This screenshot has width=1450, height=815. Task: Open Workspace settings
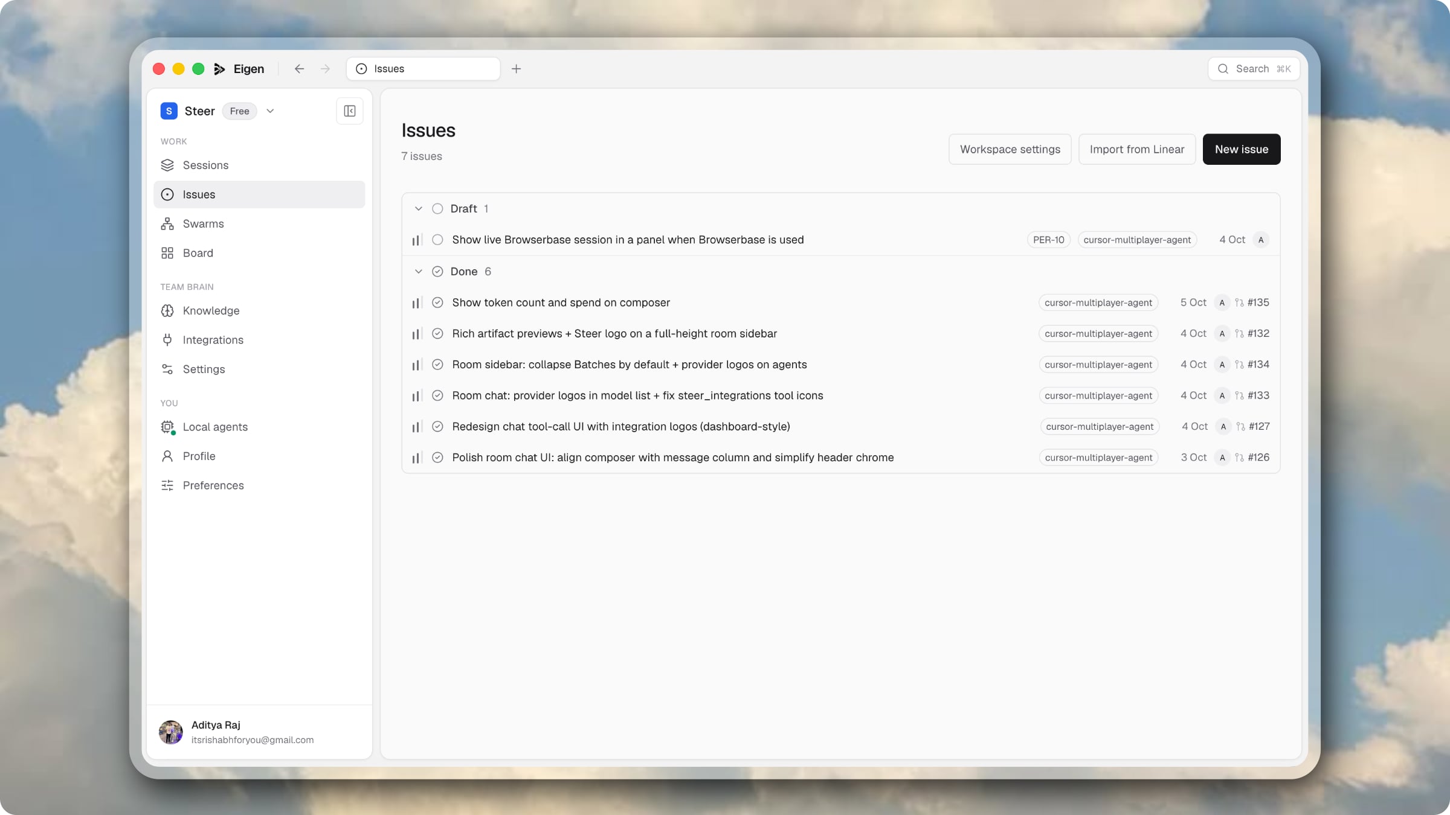pos(1010,149)
